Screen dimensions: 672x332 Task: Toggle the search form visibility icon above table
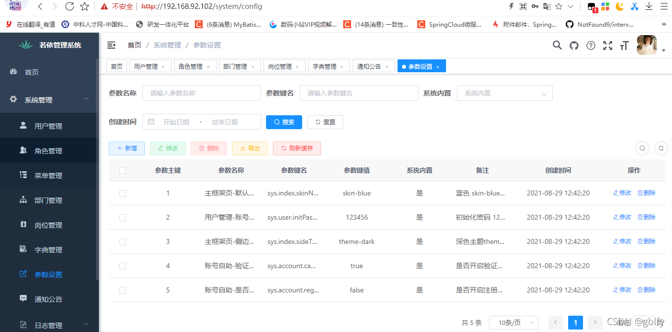point(642,148)
